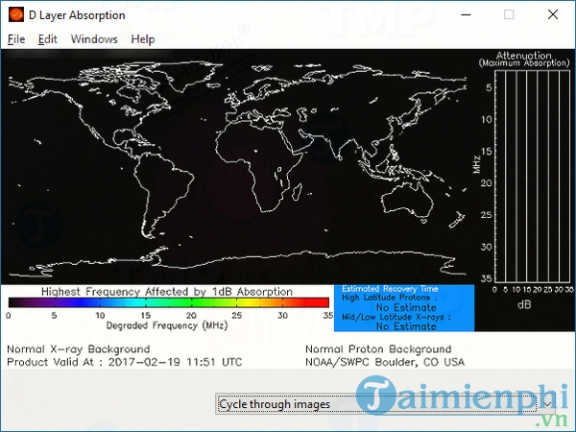Click the blue Estimated Recovery Time panel
The image size is (576, 432).
coord(403,307)
